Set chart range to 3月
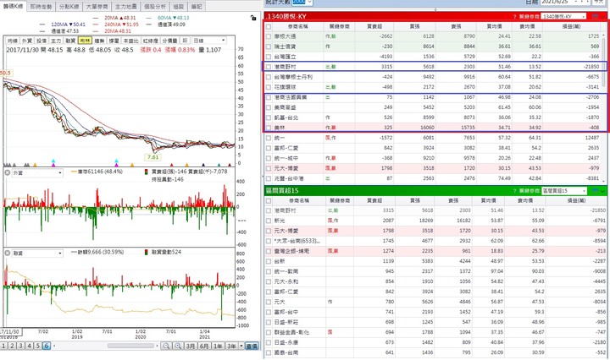 coord(191,346)
